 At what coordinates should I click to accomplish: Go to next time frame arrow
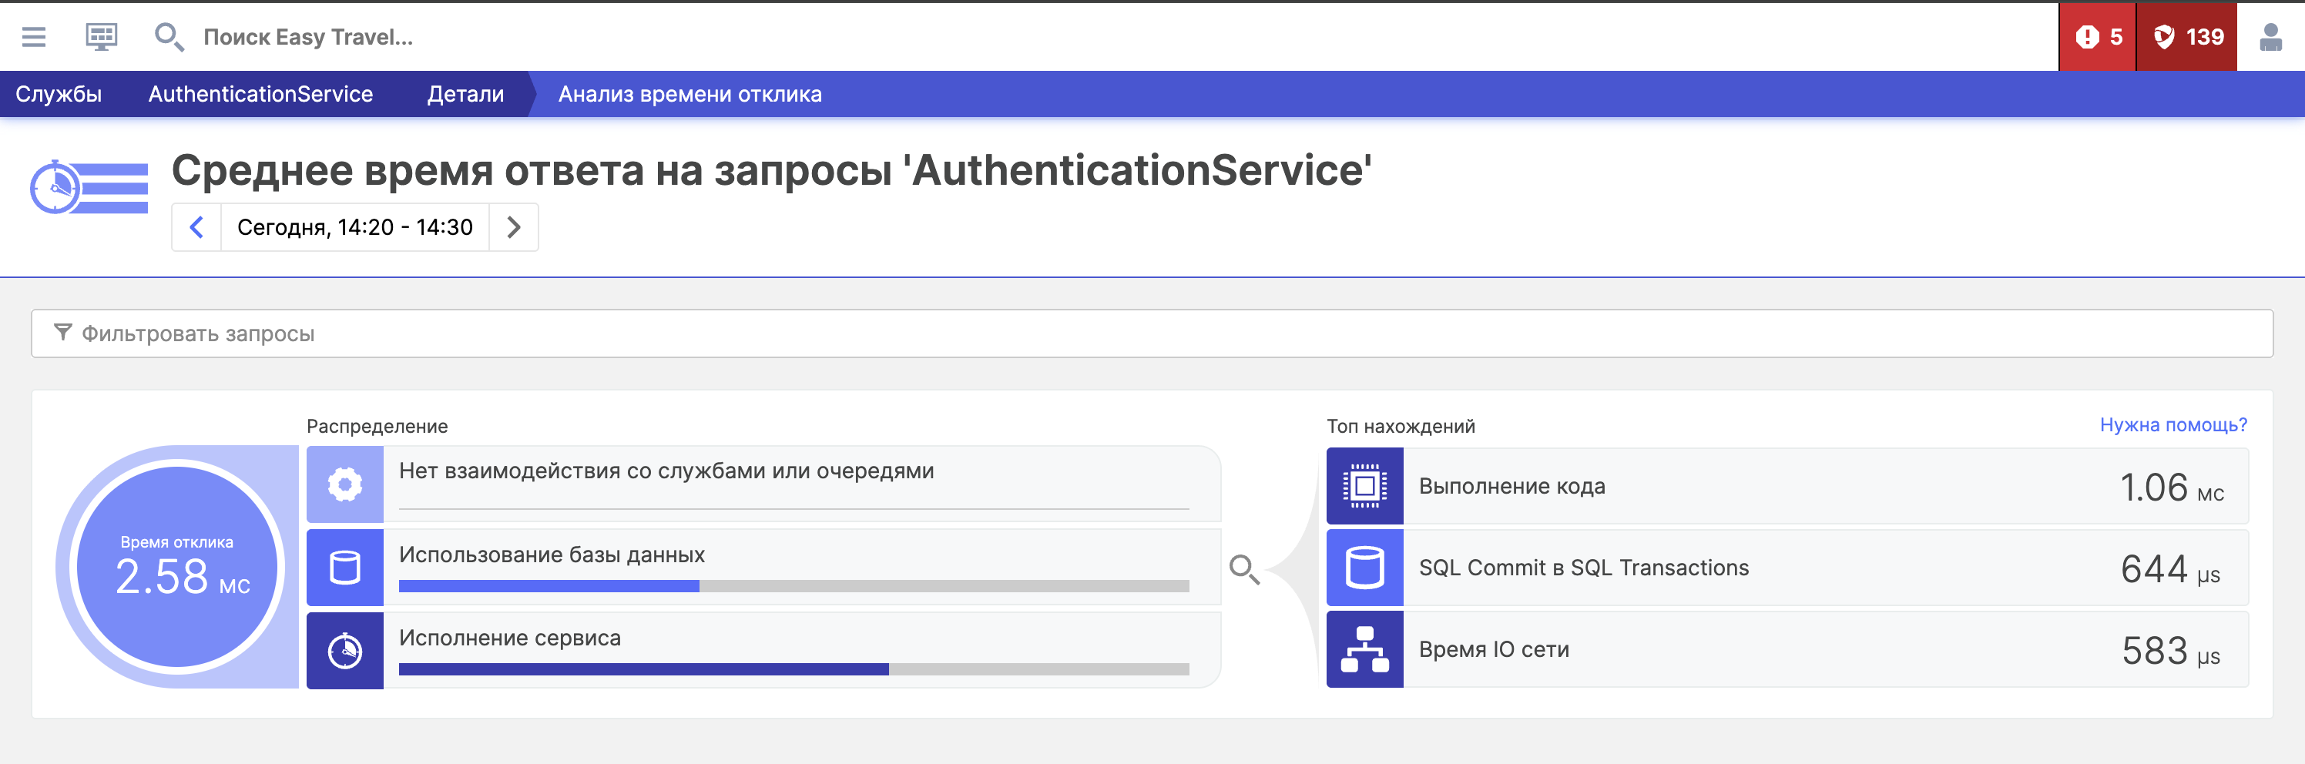[514, 227]
